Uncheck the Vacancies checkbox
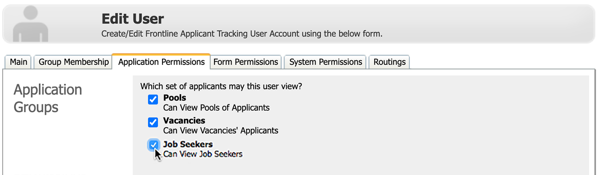 pos(153,122)
